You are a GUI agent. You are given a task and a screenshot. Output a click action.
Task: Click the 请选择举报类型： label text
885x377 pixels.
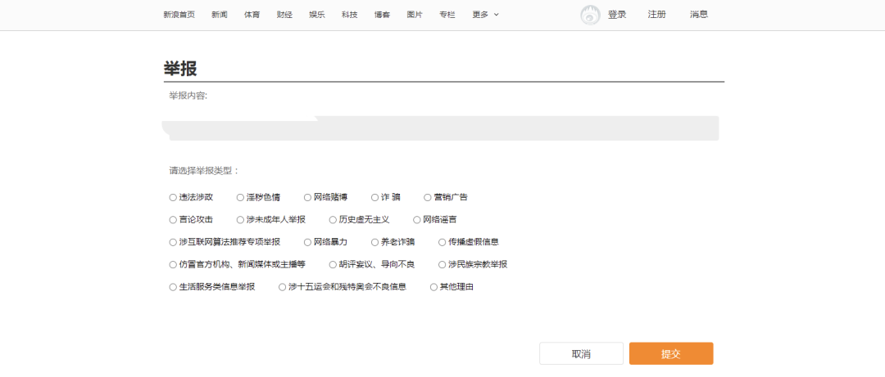tap(204, 170)
